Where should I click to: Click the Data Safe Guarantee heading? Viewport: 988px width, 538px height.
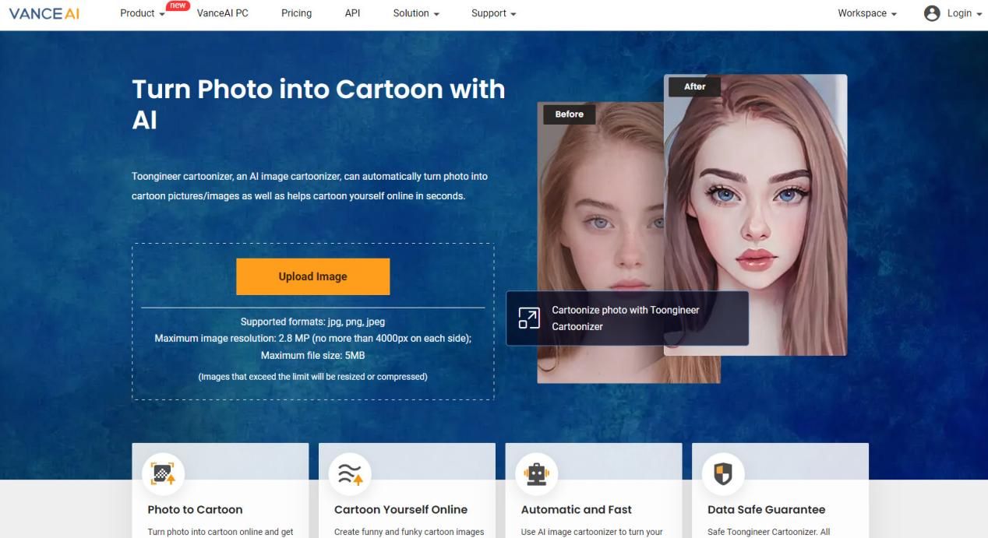[x=766, y=509]
